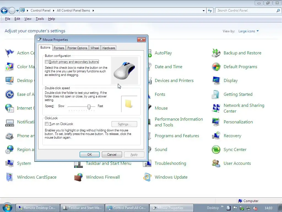Open Date and Time link

tap(169, 67)
